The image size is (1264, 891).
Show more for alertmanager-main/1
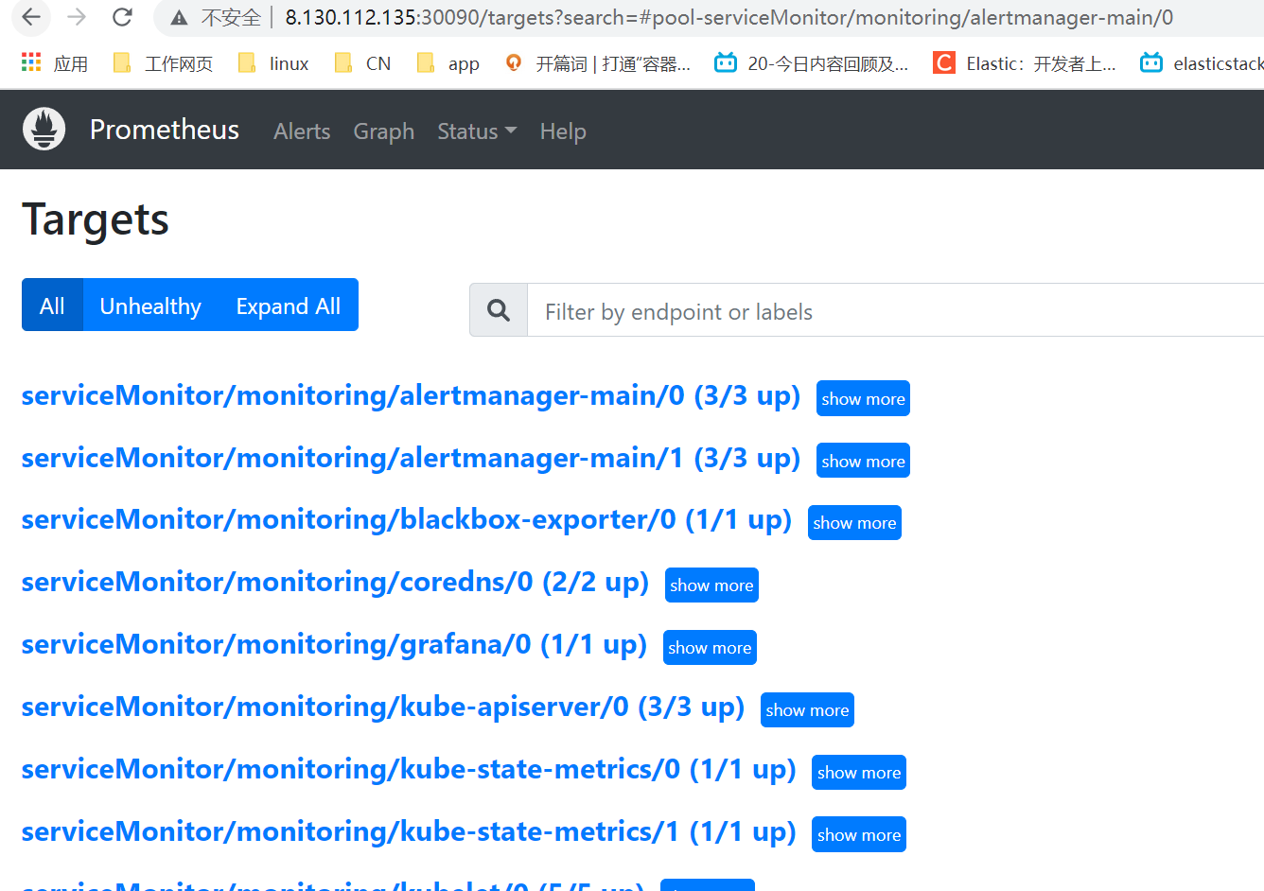coord(863,461)
